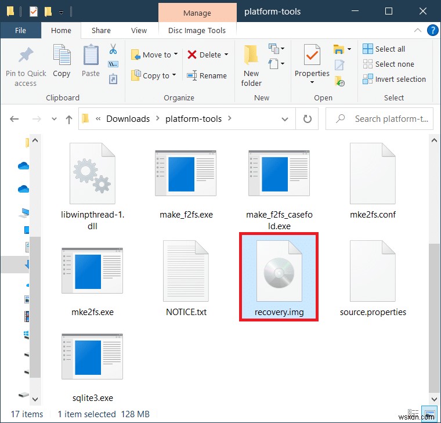Image resolution: width=441 pixels, height=423 pixels.
Task: Open the New item dropdown
Action: [276, 49]
